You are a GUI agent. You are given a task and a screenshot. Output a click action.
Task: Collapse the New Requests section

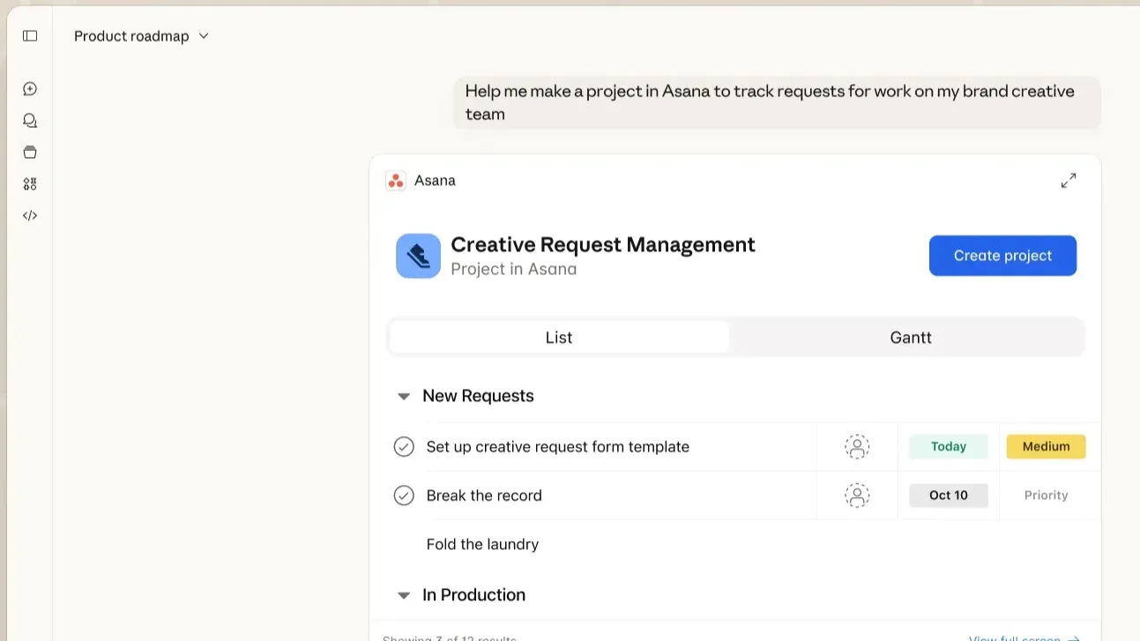[404, 397]
